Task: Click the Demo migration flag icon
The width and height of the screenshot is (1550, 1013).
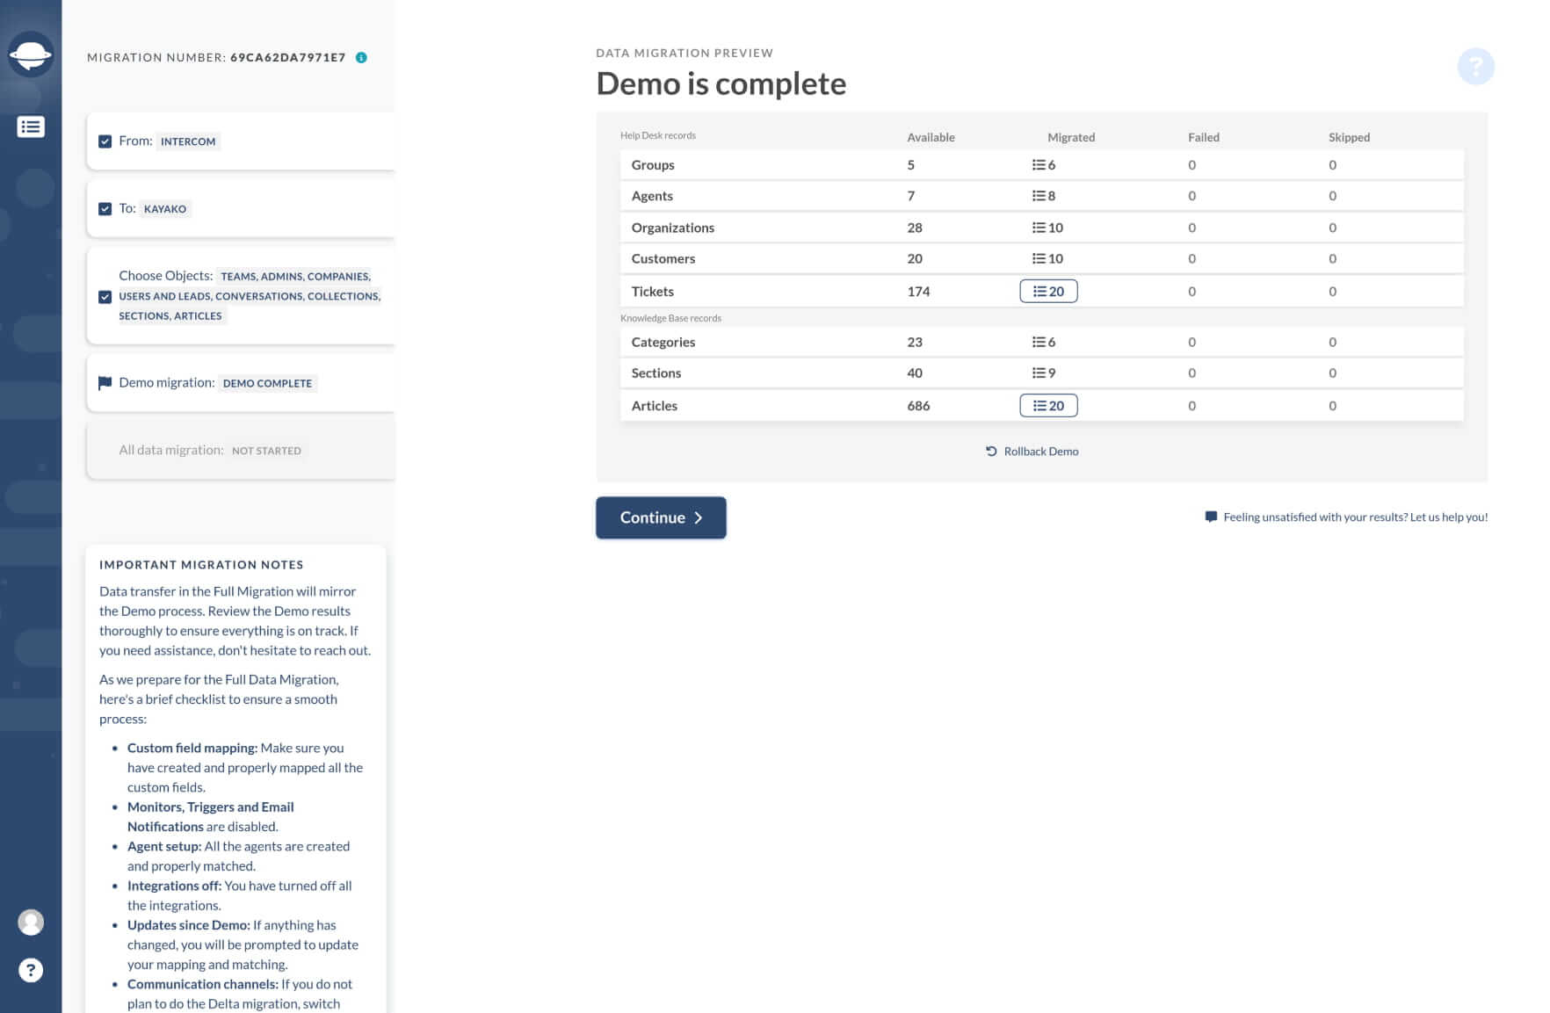Action: coord(105,383)
